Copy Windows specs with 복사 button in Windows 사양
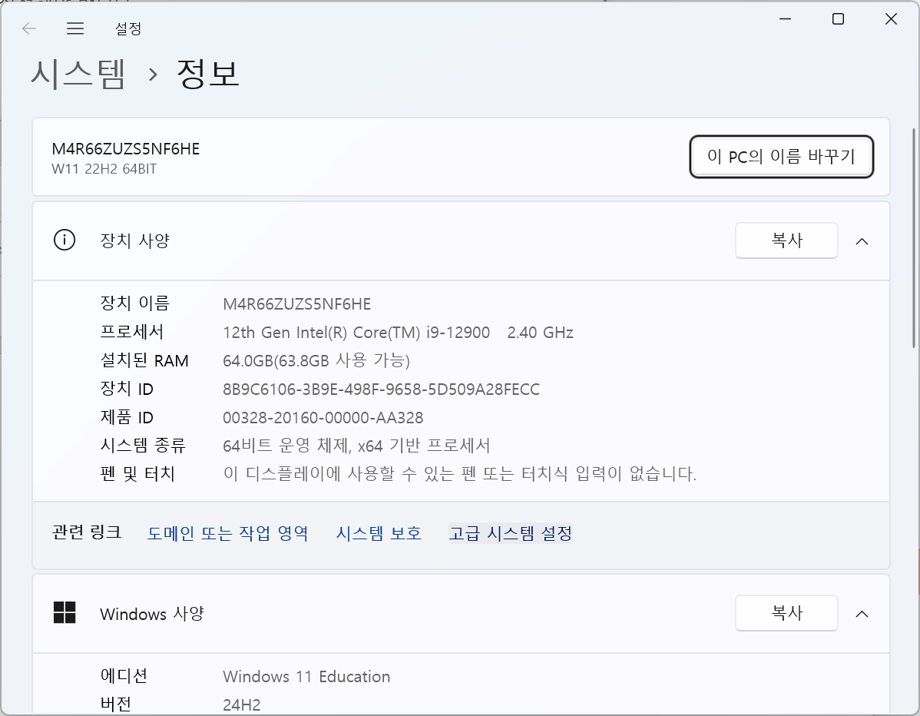This screenshot has width=920, height=716. (786, 613)
